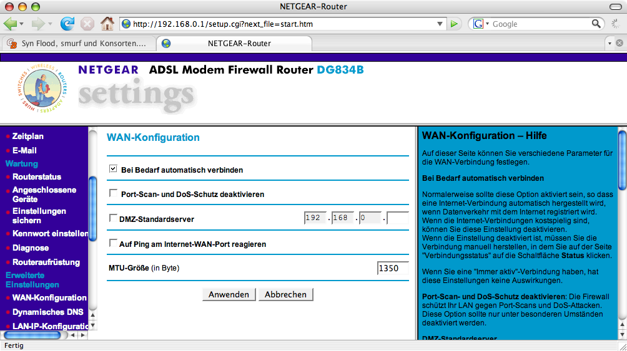Image resolution: width=627 pixels, height=351 pixels.
Task: Click the Abbrechen button
Action: point(285,294)
